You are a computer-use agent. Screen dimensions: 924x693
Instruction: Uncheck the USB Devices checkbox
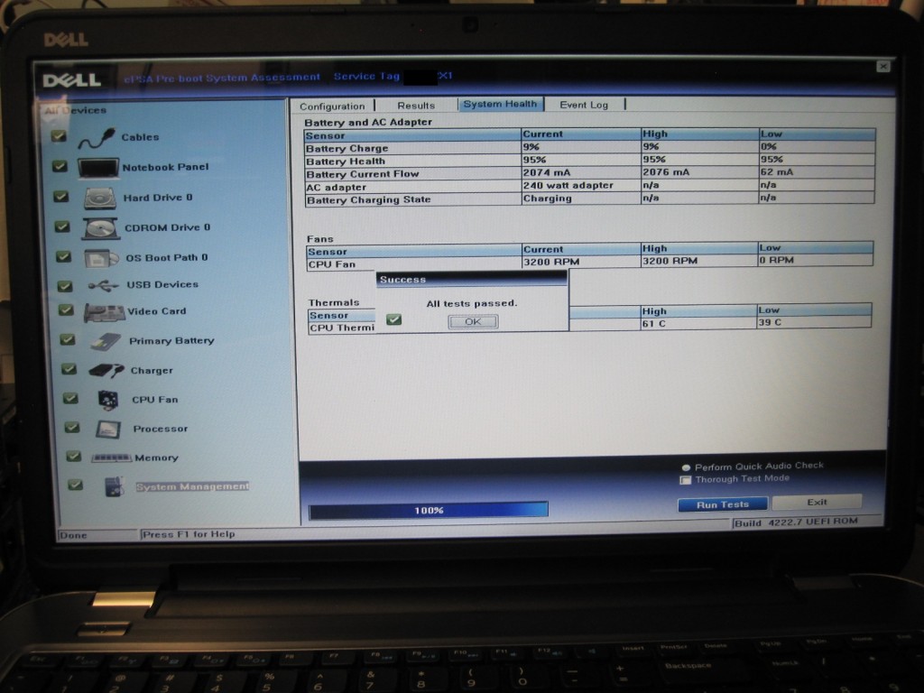click(64, 286)
